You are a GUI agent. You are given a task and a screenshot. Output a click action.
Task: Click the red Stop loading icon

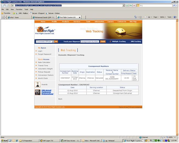pyautogui.click(x=134, y=5)
